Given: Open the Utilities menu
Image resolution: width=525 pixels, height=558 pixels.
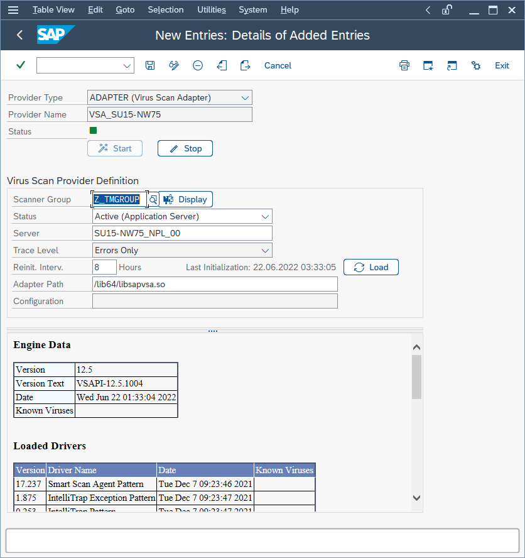Looking at the screenshot, I should coord(211,9).
